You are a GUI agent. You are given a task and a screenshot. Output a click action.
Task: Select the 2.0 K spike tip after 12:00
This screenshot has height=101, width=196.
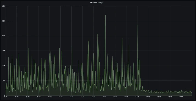(x=98, y=34)
